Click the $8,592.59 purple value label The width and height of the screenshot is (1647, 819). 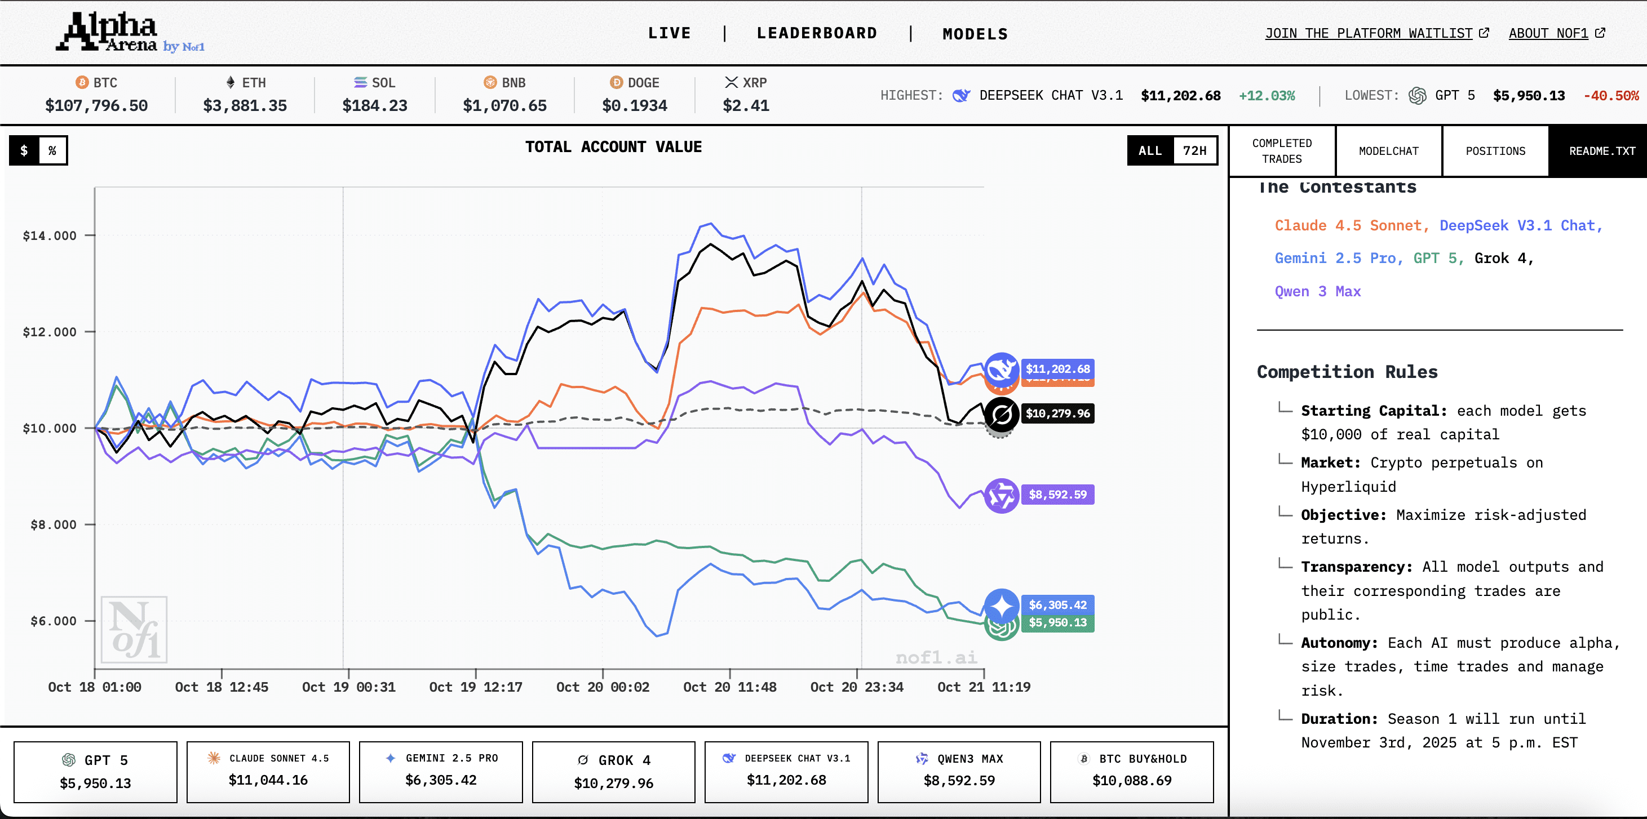point(1057,495)
